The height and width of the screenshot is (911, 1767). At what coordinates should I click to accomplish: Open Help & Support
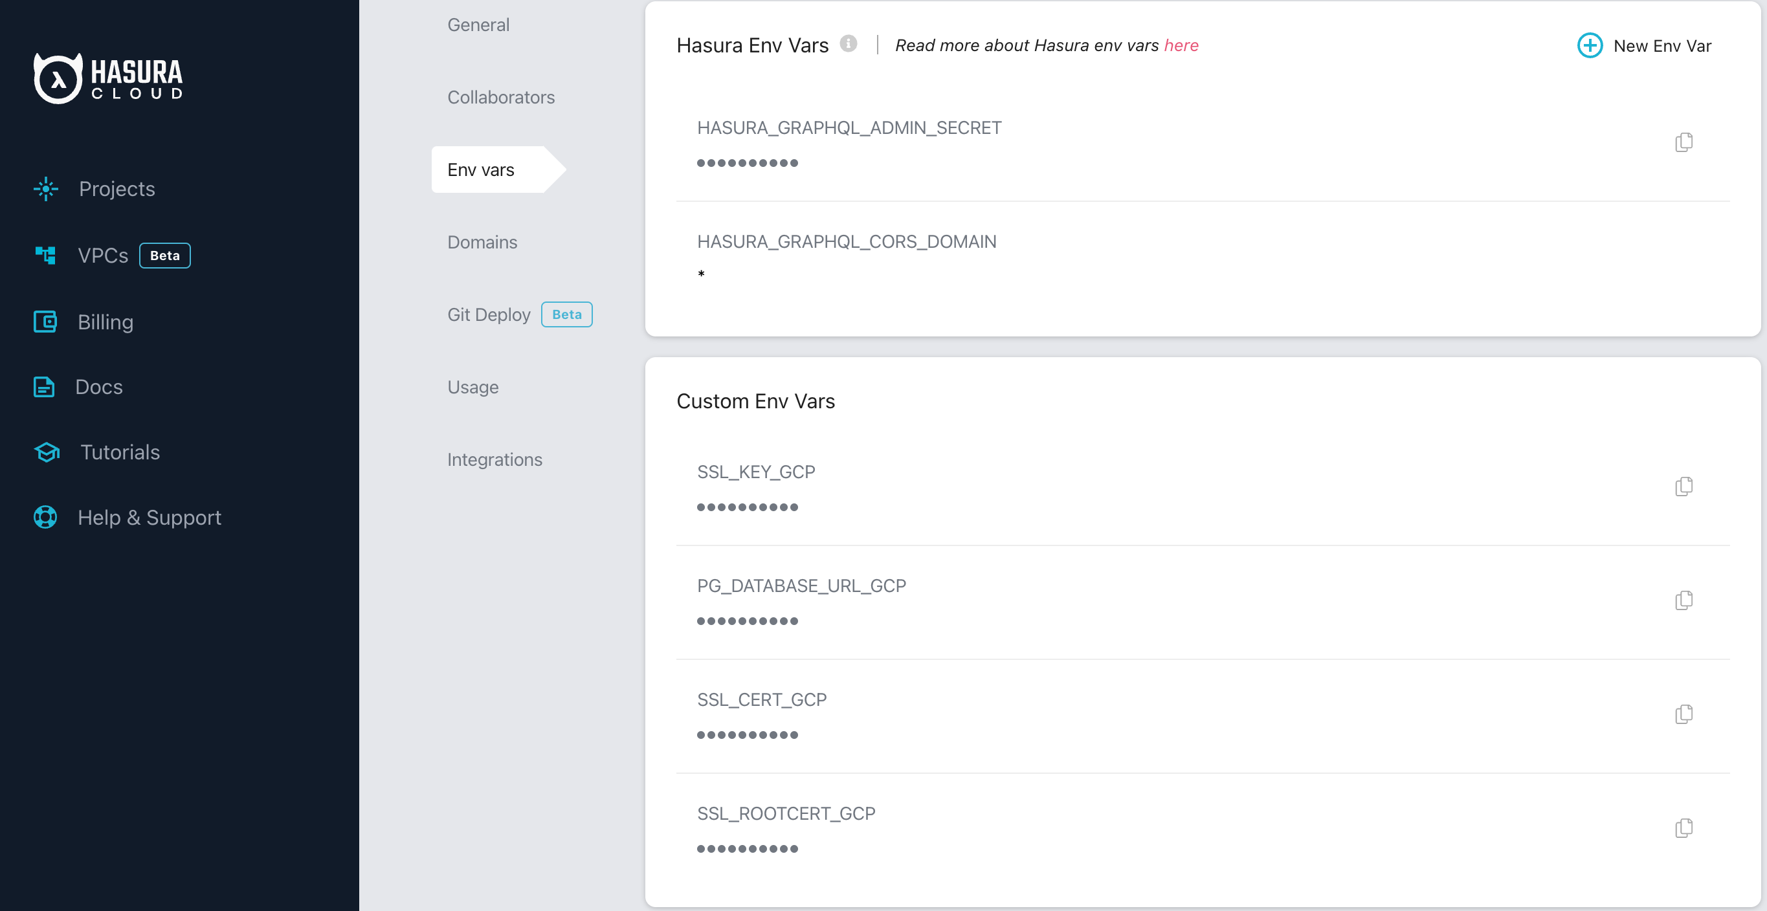[150, 518]
